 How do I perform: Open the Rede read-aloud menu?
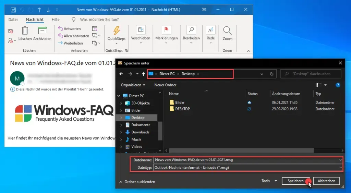(x=211, y=35)
